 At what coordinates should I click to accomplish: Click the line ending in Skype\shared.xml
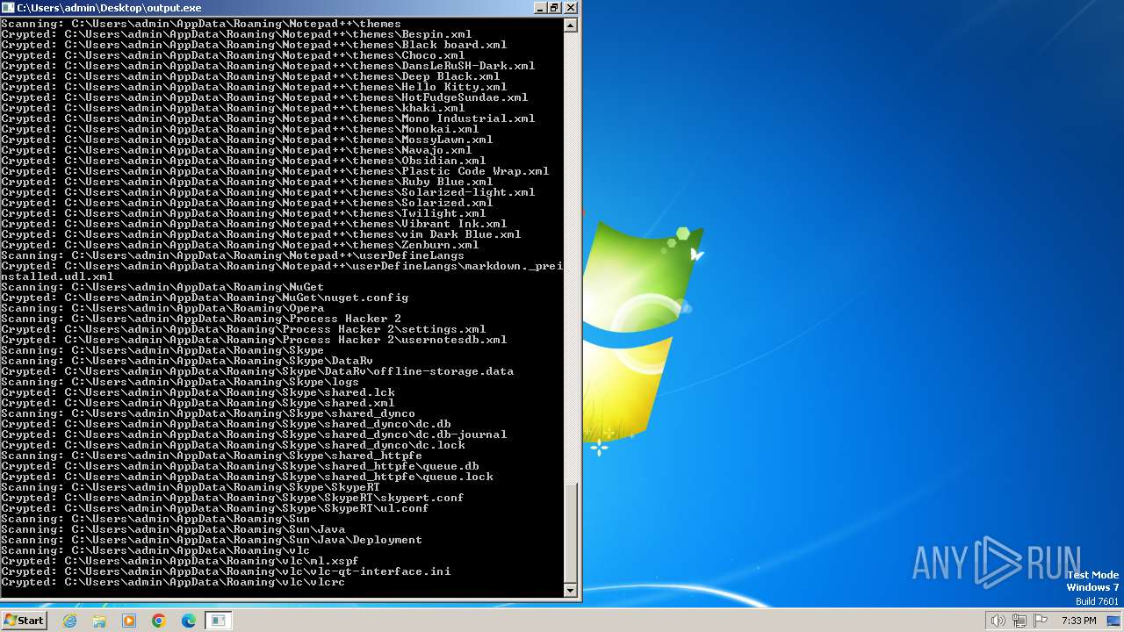[198, 403]
